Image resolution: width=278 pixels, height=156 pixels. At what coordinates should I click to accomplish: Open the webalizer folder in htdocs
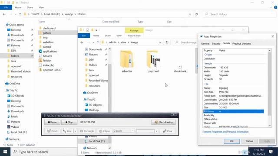(48, 42)
